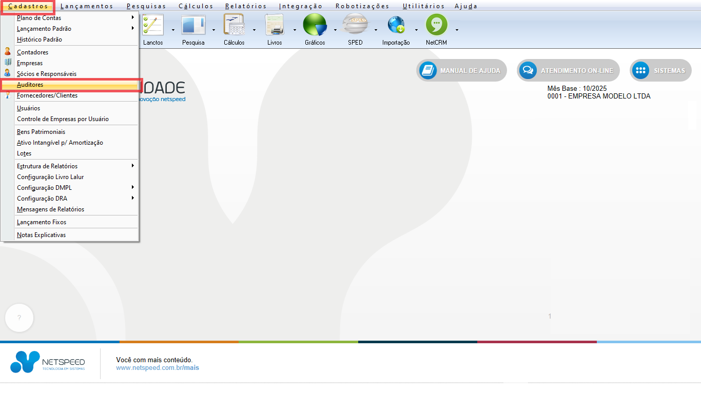Open the SPED toolbar icon
701x393 pixels.
(x=355, y=25)
